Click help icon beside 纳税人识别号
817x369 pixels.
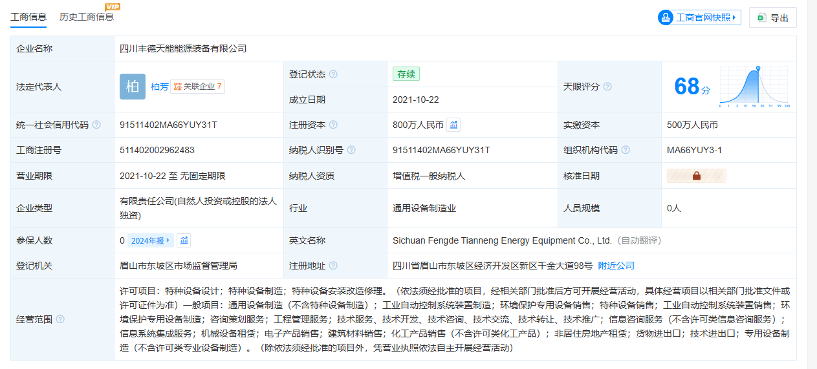click(x=351, y=150)
